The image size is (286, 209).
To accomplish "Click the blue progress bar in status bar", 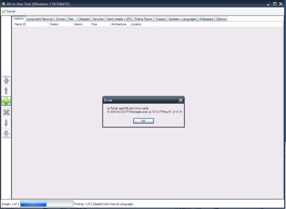I will (47, 204).
